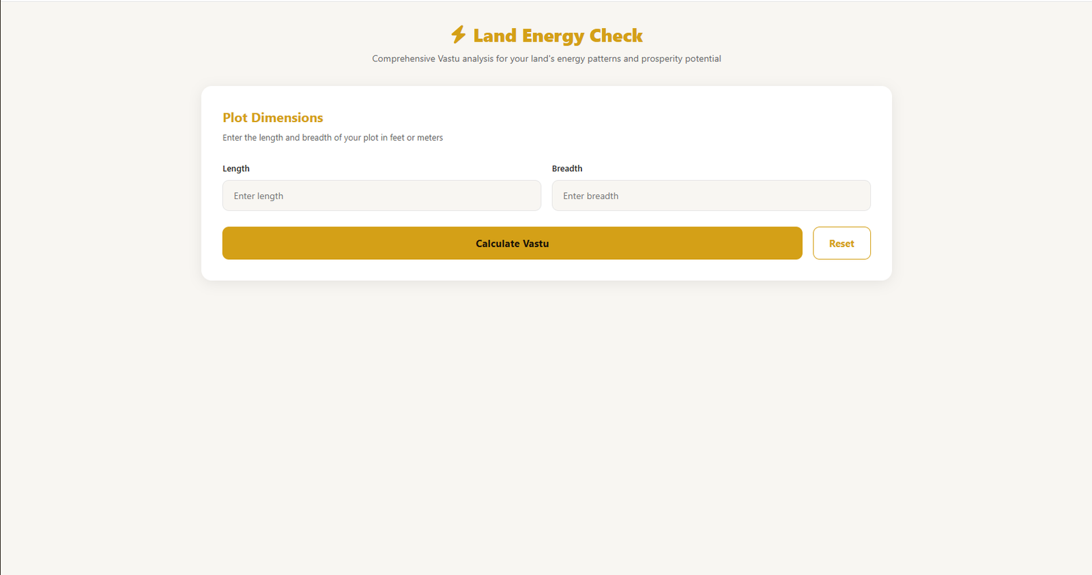Viewport: 1092px width, 575px height.
Task: Click 'prosperity potential' in the subtitle
Action: [x=680, y=59]
